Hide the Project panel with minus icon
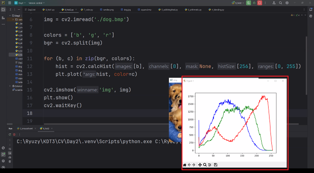This screenshot has height=173, width=314. 19,10
